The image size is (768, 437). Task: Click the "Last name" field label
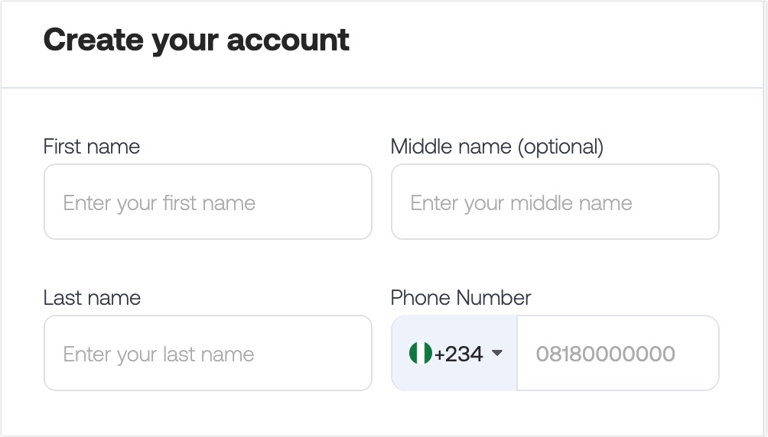tap(92, 298)
